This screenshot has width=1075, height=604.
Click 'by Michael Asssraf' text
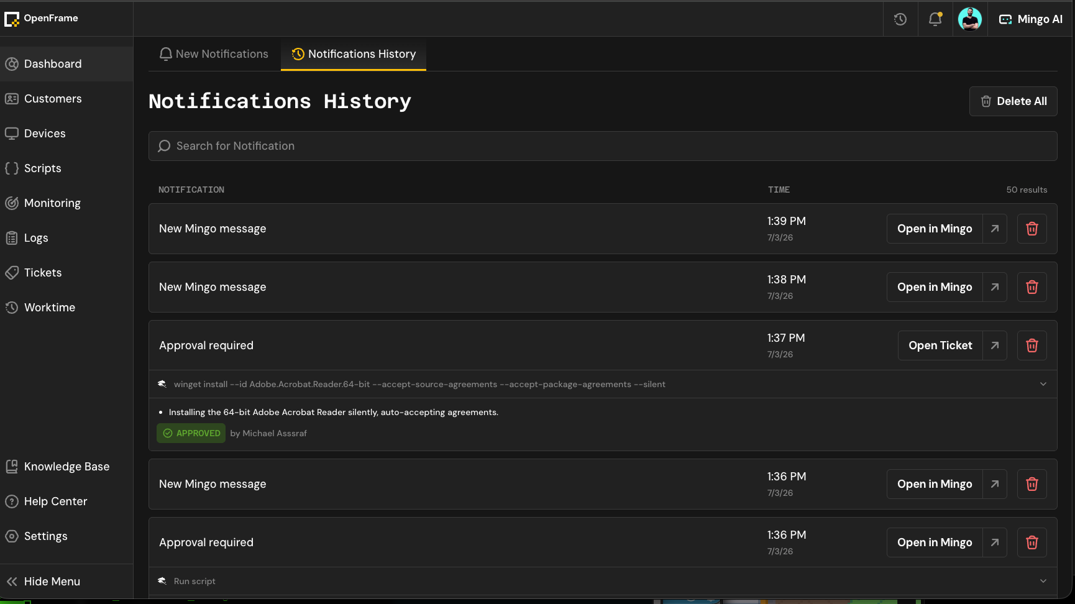coord(268,433)
